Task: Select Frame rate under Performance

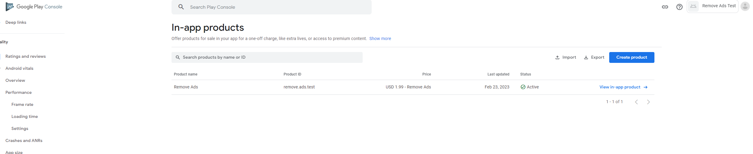Action: point(22,104)
